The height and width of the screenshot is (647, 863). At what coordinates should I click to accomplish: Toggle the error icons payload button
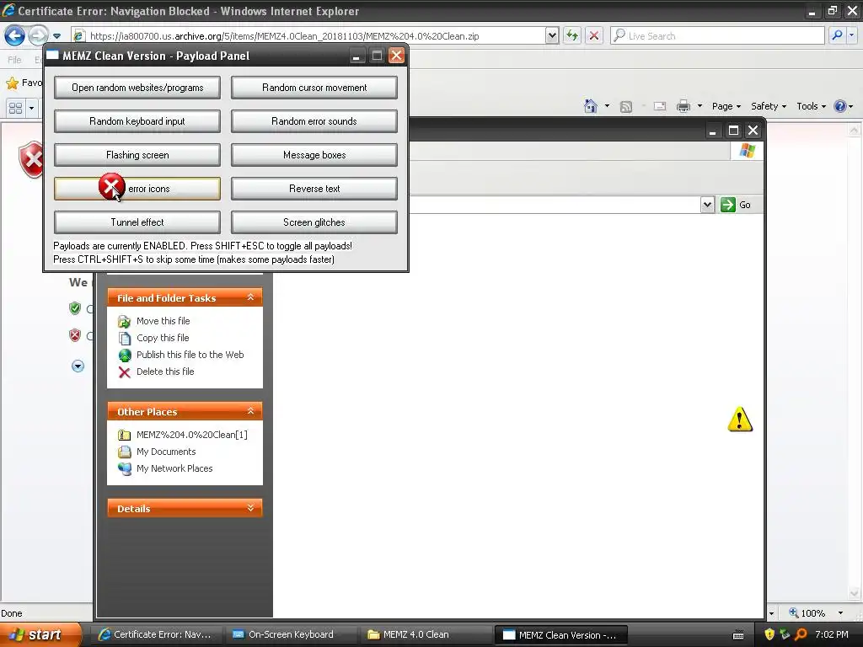click(137, 189)
